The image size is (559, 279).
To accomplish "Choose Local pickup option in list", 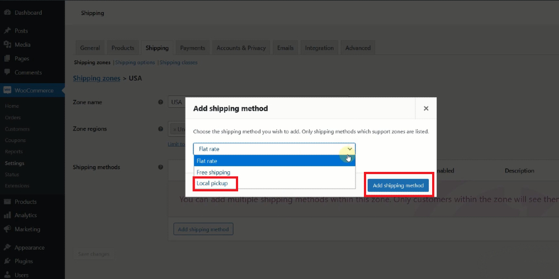I will click(x=274, y=183).
